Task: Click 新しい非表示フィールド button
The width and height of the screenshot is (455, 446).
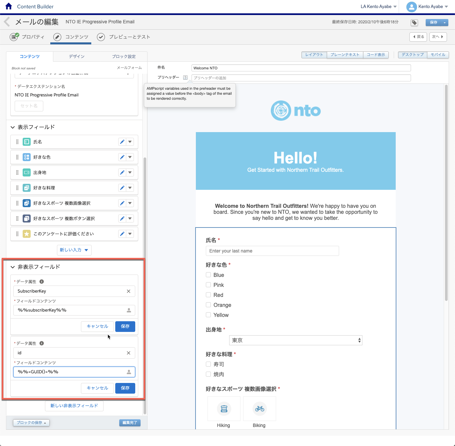Action: 74,406
